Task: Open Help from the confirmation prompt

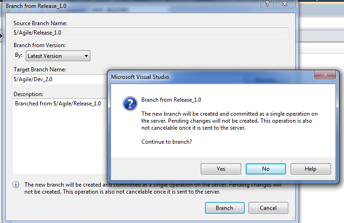Action: 310,169
